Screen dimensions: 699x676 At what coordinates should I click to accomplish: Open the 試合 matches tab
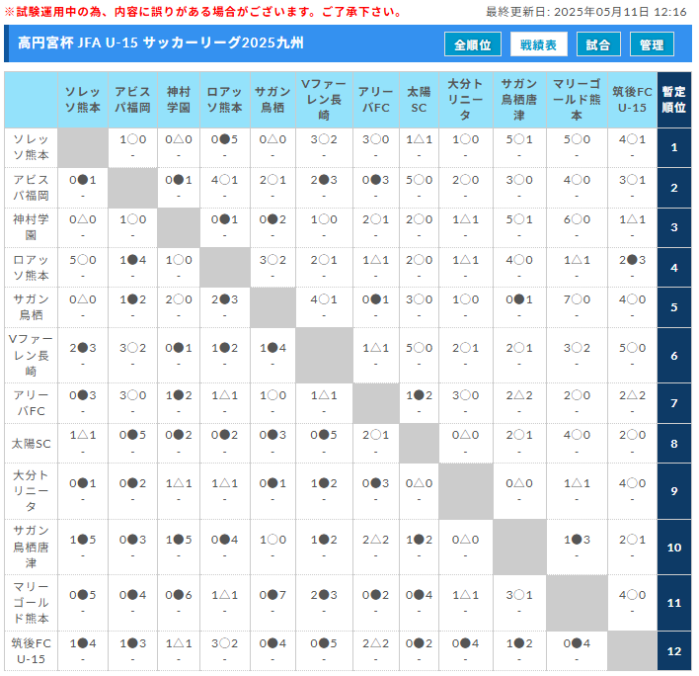[597, 44]
